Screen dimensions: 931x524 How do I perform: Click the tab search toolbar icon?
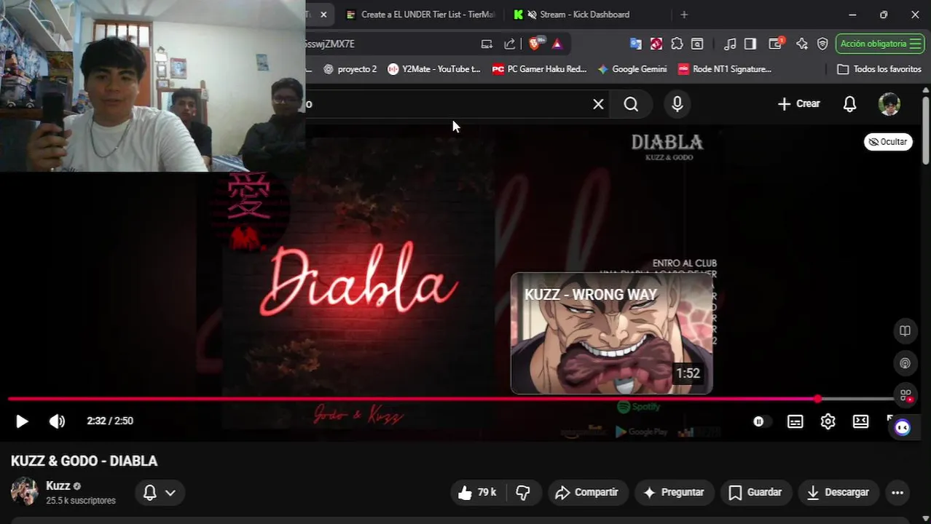coord(697,44)
